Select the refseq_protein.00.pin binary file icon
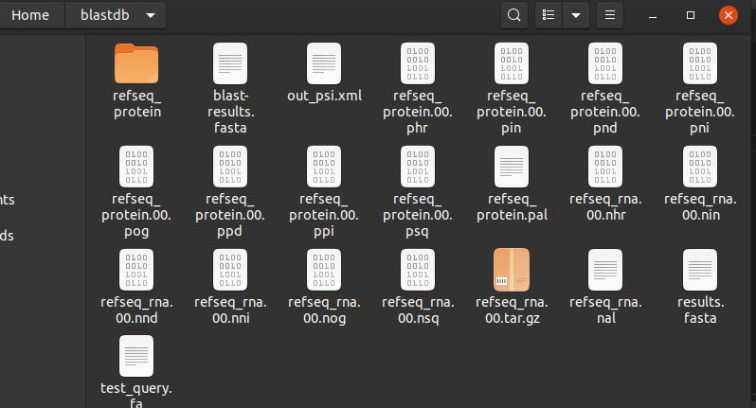Image resolution: width=756 pixels, height=408 pixels. coord(512,63)
